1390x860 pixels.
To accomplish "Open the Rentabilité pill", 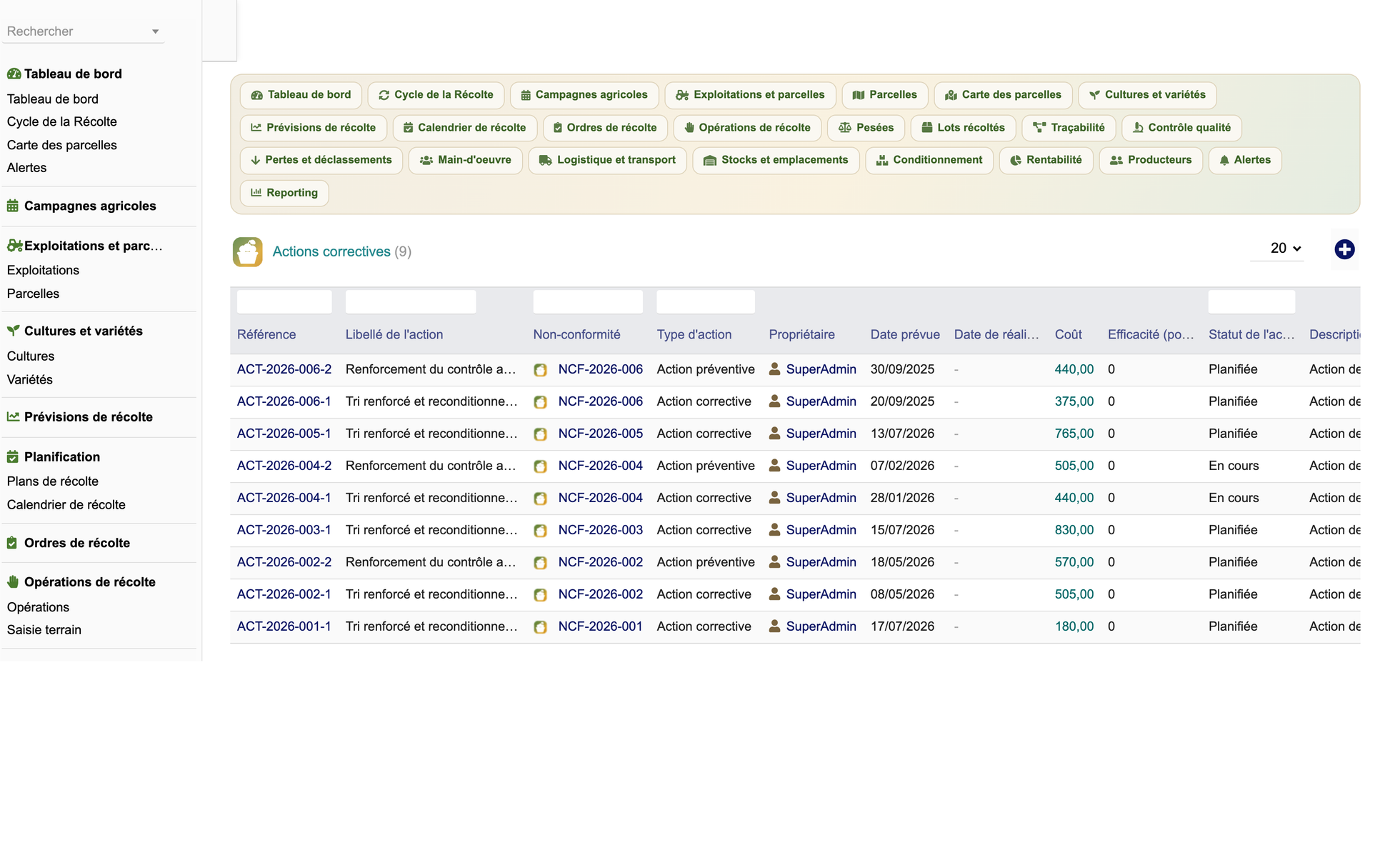I will click(x=1046, y=160).
